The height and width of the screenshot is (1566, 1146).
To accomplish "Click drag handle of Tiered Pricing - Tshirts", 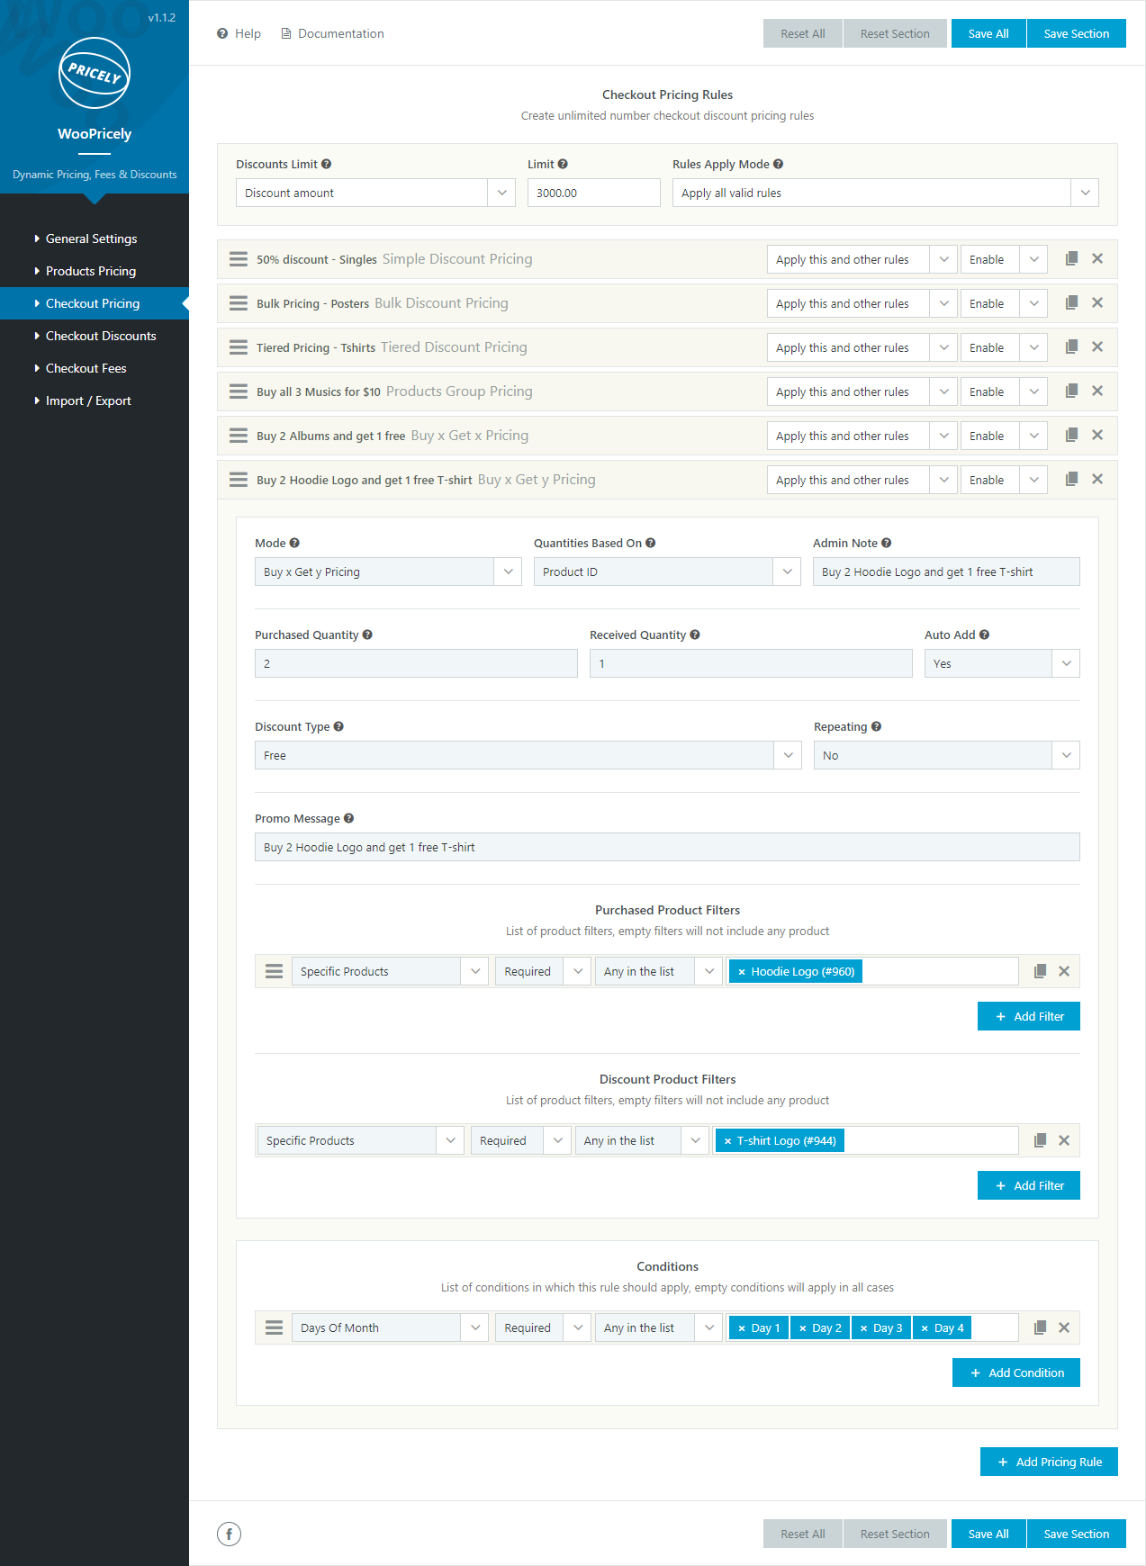I will tap(239, 347).
